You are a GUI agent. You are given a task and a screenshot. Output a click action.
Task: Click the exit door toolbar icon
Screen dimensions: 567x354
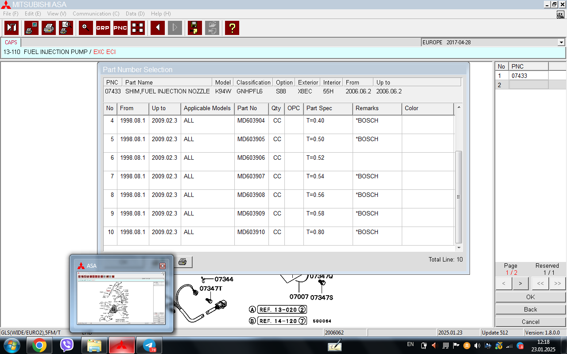coord(12,28)
